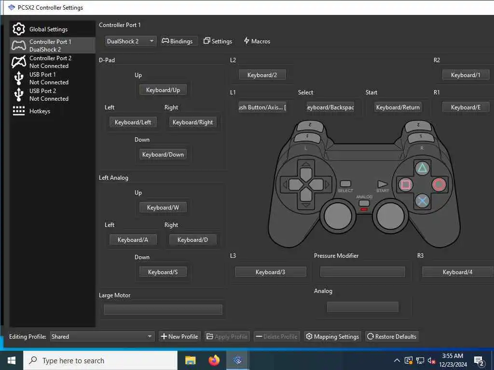Click circle button on controller image
The width and height of the screenshot is (494, 370).
439,185
